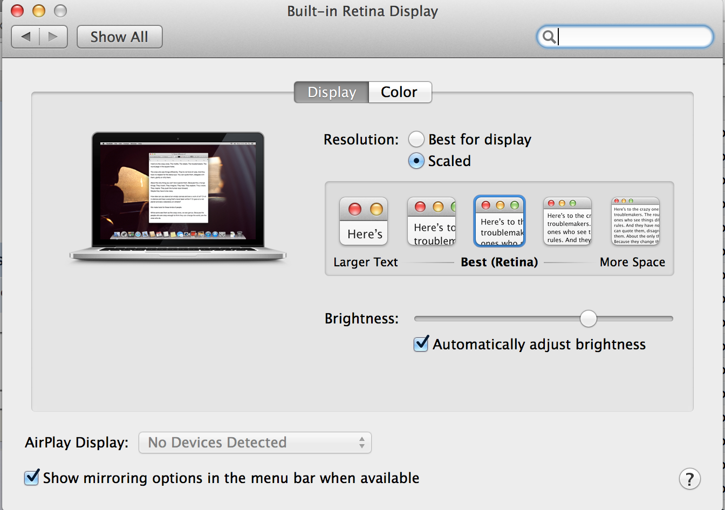This screenshot has height=510, width=725.
Task: Switch to the Color tab
Action: (x=400, y=92)
